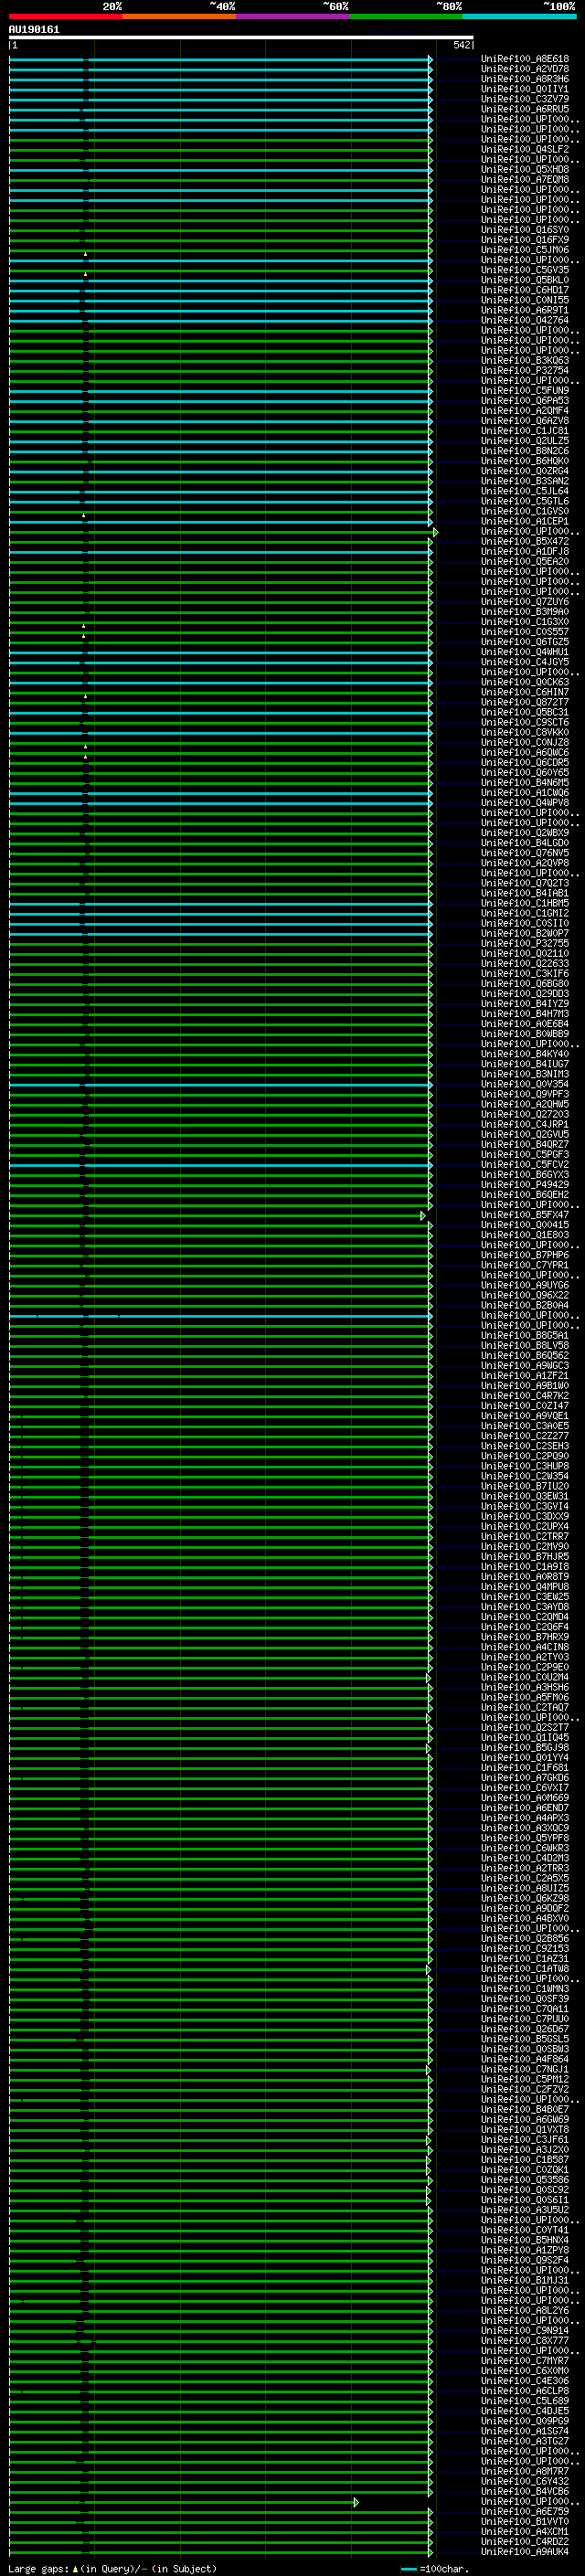This screenshot has height=2576, width=585.
Task: Click the UniRef100_Q872T7 label
Action: tap(525, 702)
